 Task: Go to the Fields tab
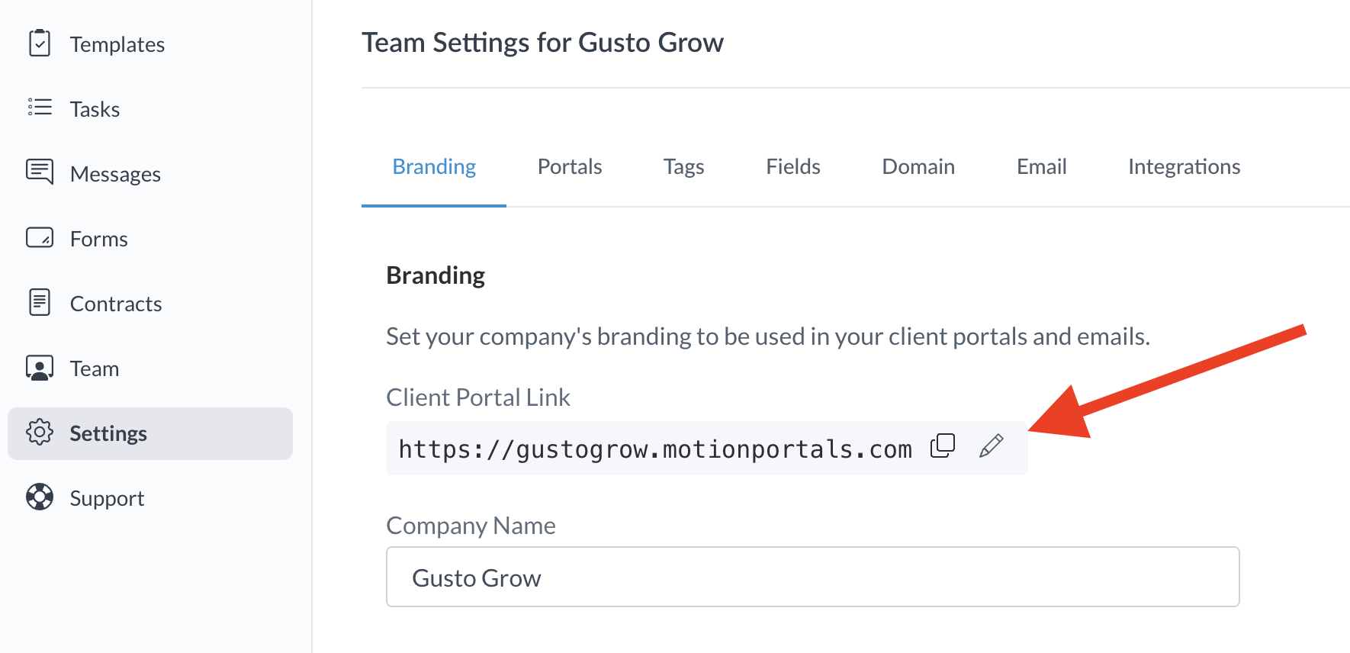tap(792, 167)
